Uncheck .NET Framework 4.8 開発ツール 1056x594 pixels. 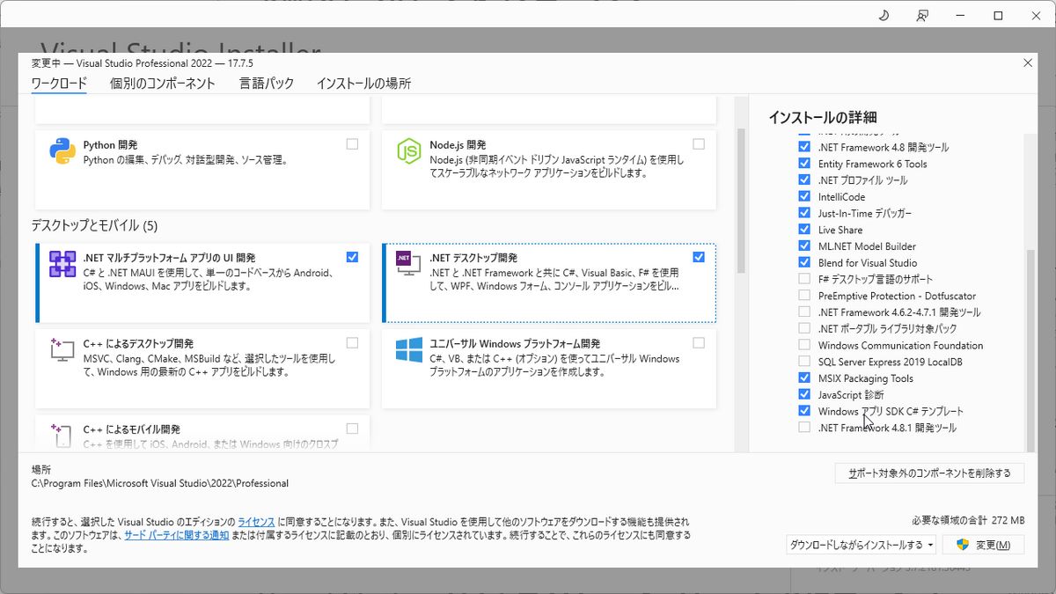coord(804,147)
